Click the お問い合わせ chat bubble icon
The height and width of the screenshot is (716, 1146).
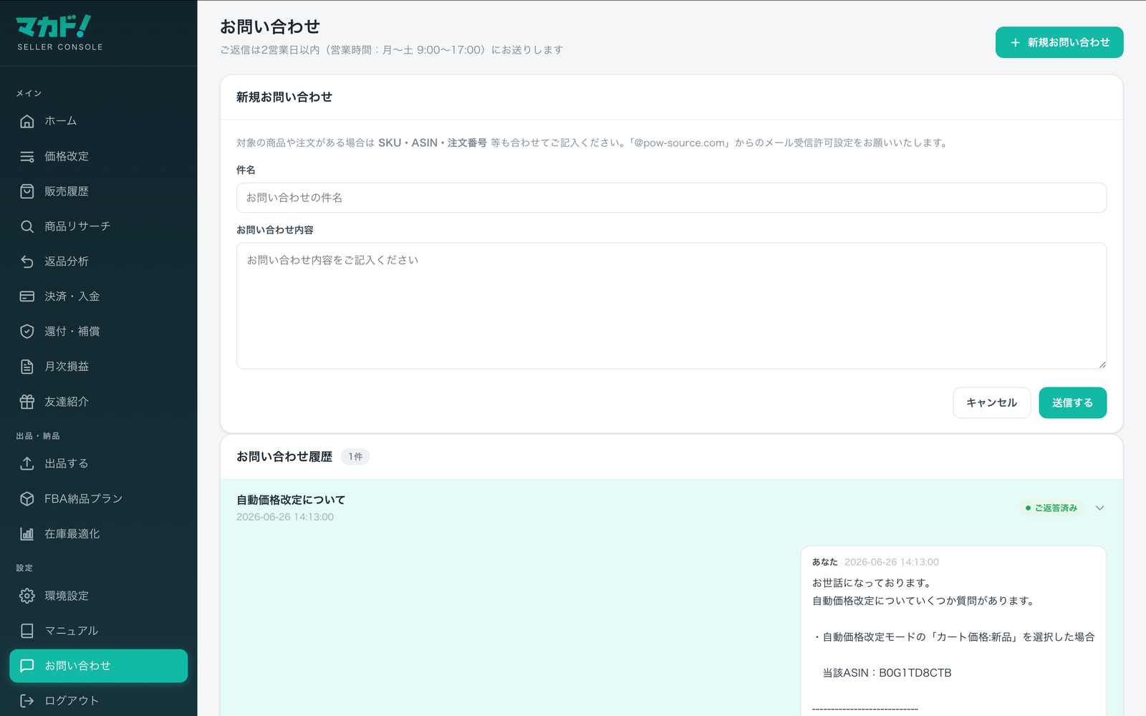coord(27,666)
